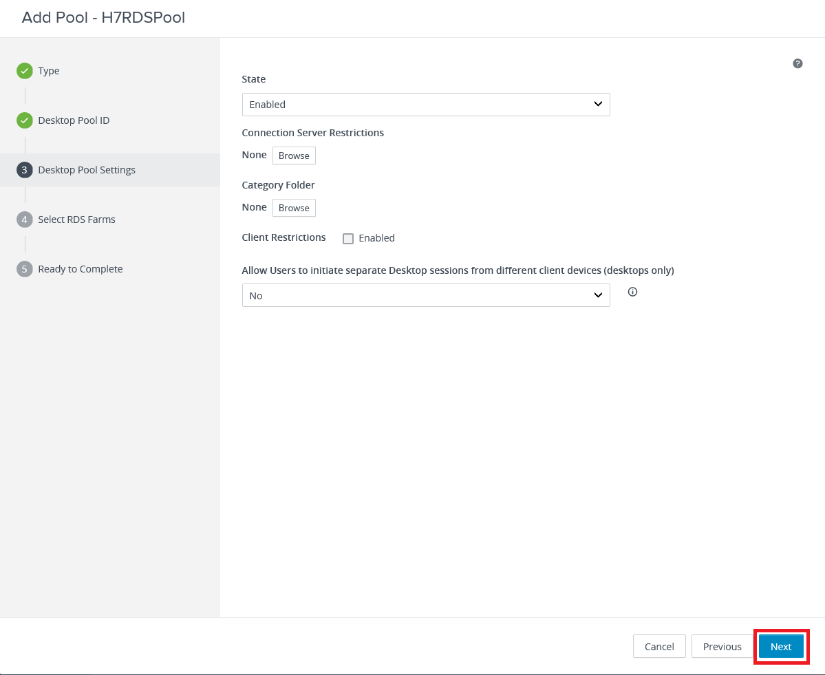825x675 pixels.
Task: Click info icon beside the sessions dropdown
Action: pos(633,292)
